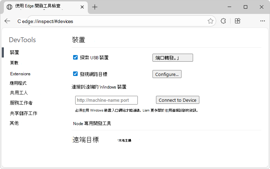Close the Edge 開發工具檢查 tab
The image size is (270, 169).
pos(82,7)
